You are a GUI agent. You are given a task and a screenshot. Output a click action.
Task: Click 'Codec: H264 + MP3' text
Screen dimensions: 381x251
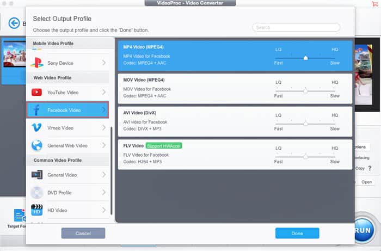point(143,162)
